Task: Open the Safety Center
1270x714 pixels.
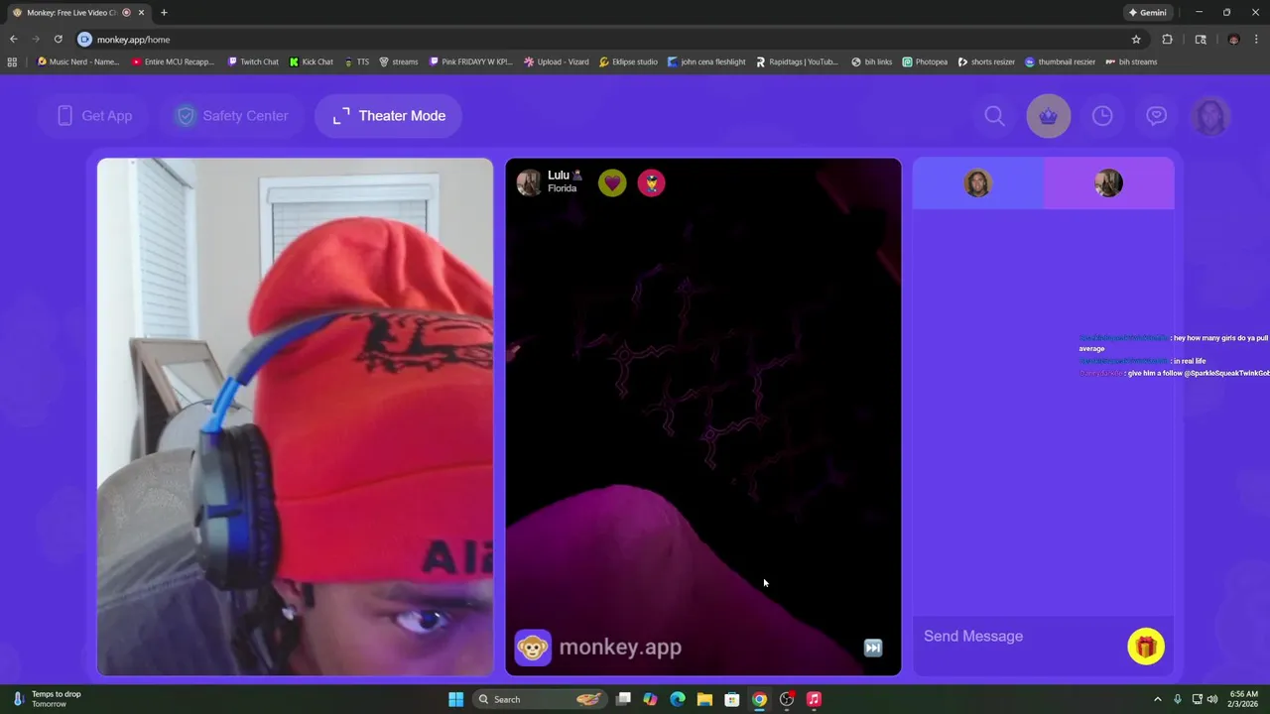Action: (233, 116)
